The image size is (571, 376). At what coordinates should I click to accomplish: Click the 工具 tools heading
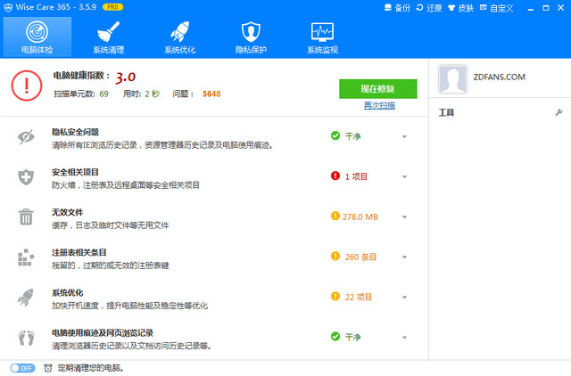tap(446, 113)
